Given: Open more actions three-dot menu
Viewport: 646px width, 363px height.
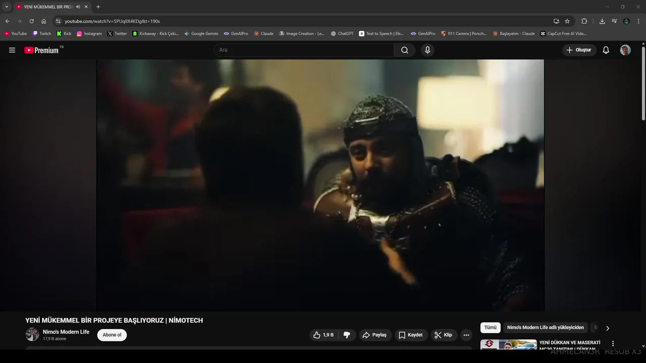Looking at the screenshot, I should [x=466, y=335].
